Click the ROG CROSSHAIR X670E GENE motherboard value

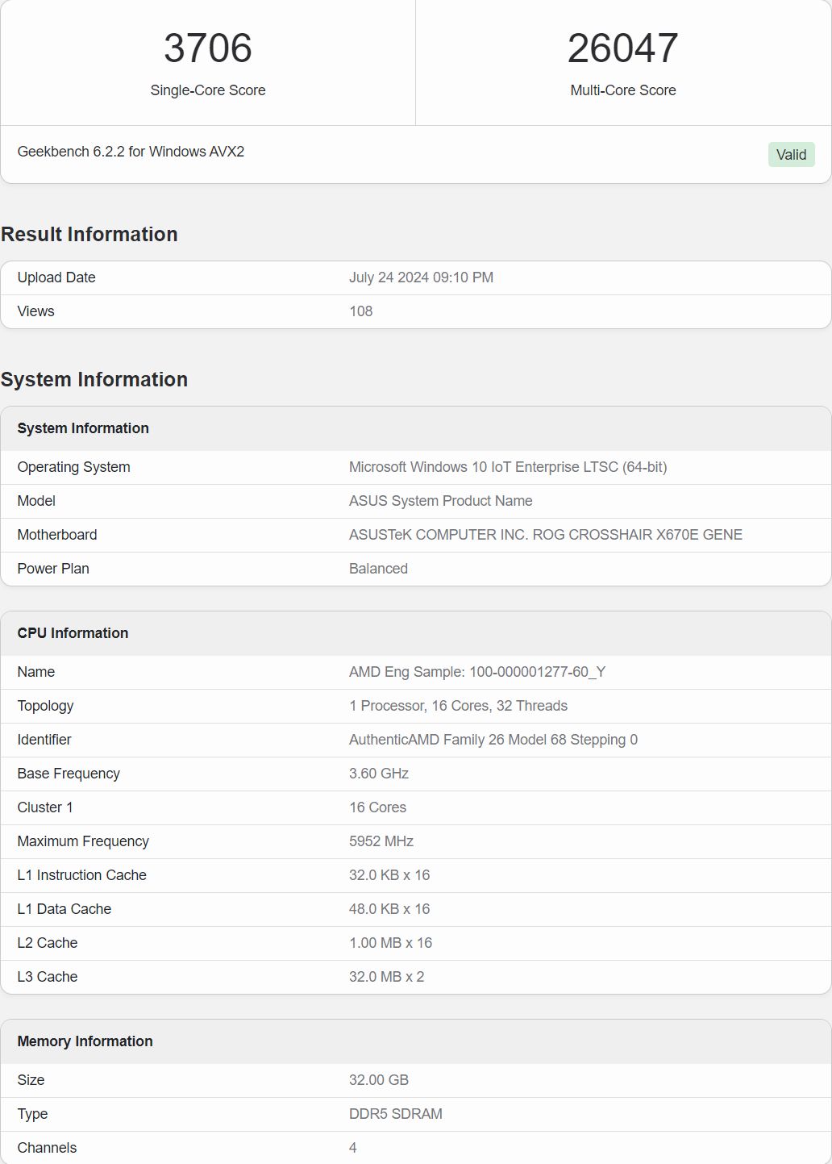click(x=545, y=535)
